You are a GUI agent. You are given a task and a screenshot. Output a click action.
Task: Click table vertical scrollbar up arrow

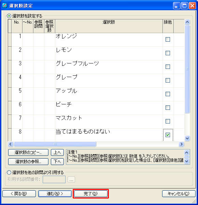(x=187, y=22)
